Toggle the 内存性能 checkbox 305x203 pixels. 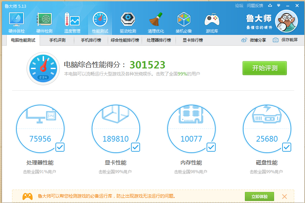pos(211,147)
